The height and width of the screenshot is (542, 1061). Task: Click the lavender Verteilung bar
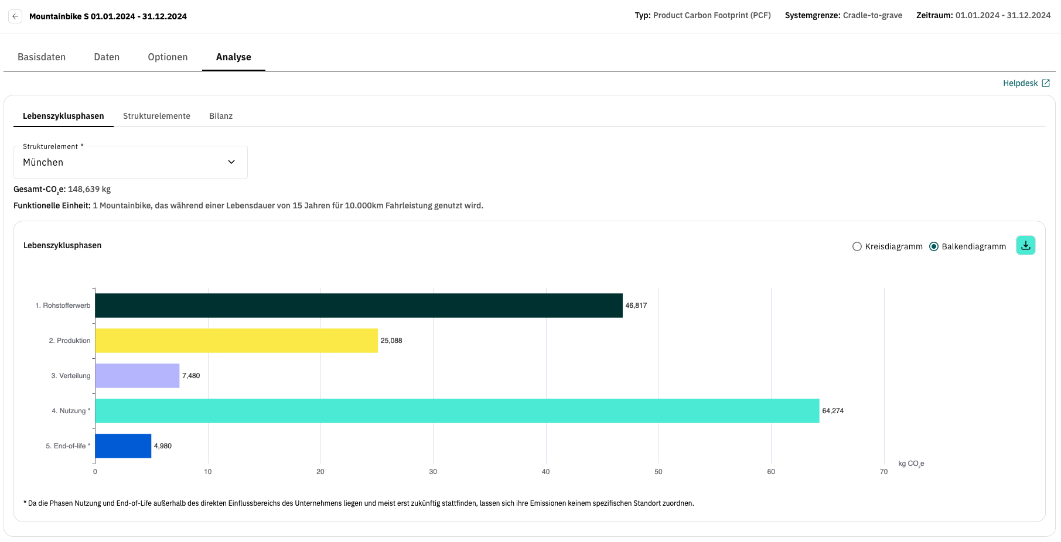pyautogui.click(x=137, y=376)
